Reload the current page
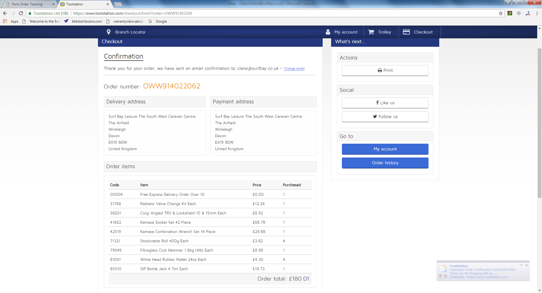The height and width of the screenshot is (293, 542). coord(21,13)
